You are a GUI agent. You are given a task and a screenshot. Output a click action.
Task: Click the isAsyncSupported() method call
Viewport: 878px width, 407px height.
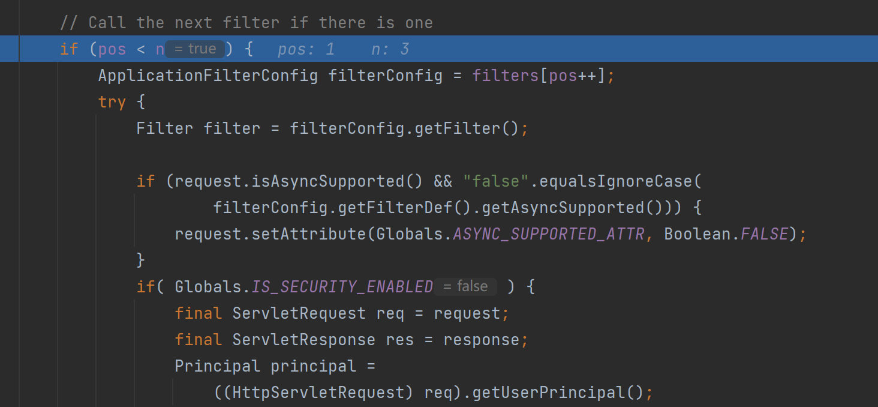click(337, 181)
